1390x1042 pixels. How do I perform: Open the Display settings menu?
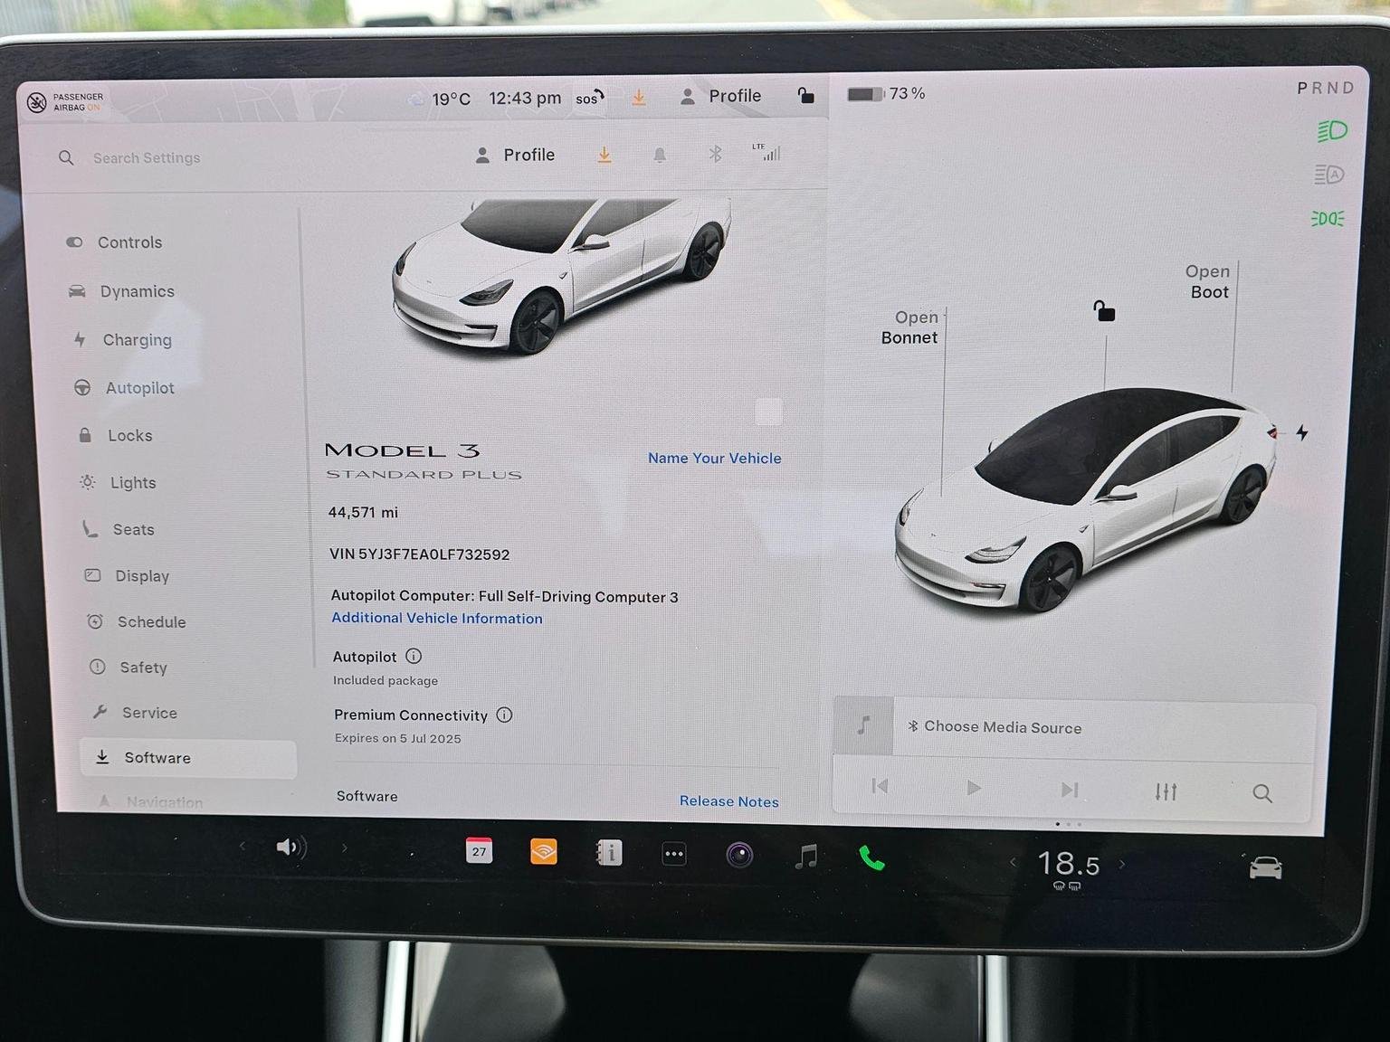coord(128,575)
